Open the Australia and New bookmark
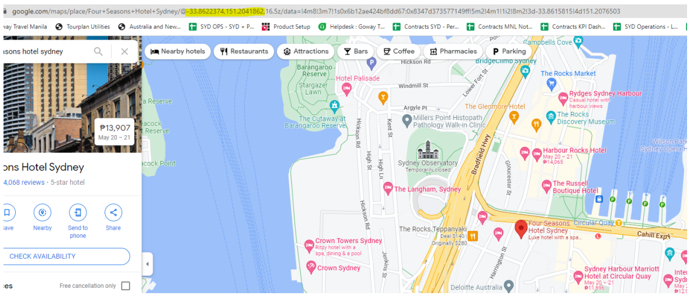Viewport: 690px width, 299px height. click(149, 27)
